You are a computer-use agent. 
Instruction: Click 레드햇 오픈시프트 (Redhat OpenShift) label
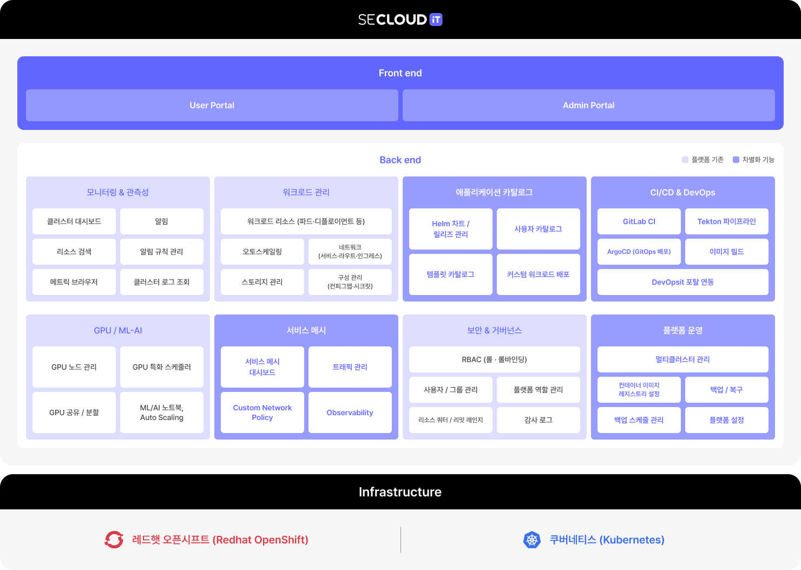[x=220, y=540]
